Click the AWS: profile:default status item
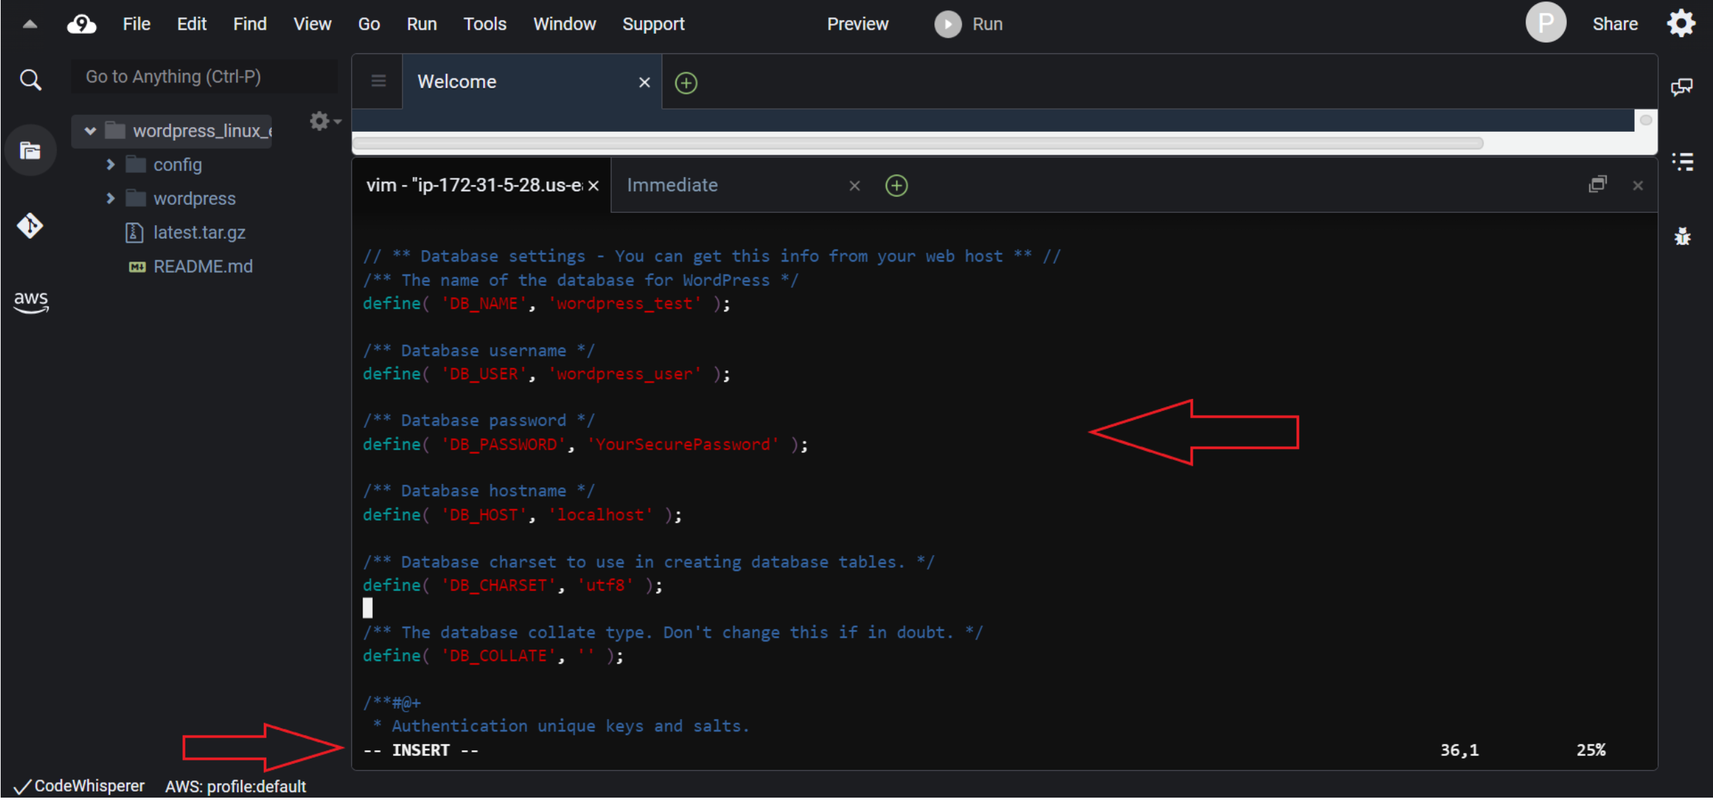 (235, 787)
